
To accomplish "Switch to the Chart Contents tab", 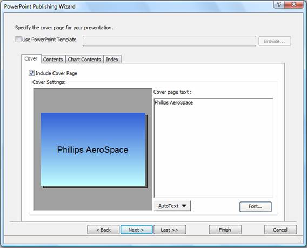I will (x=84, y=59).
